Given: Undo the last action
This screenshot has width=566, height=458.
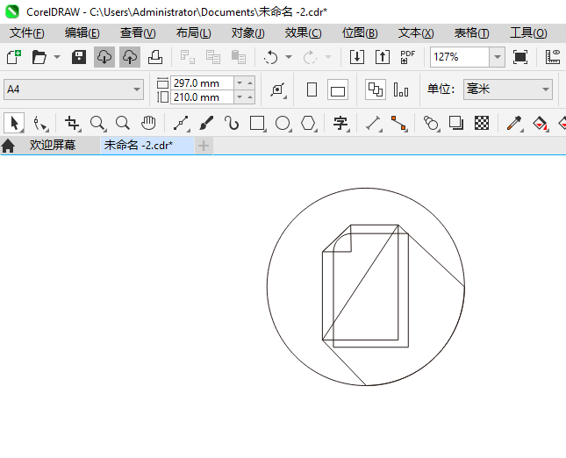Looking at the screenshot, I should point(270,57).
